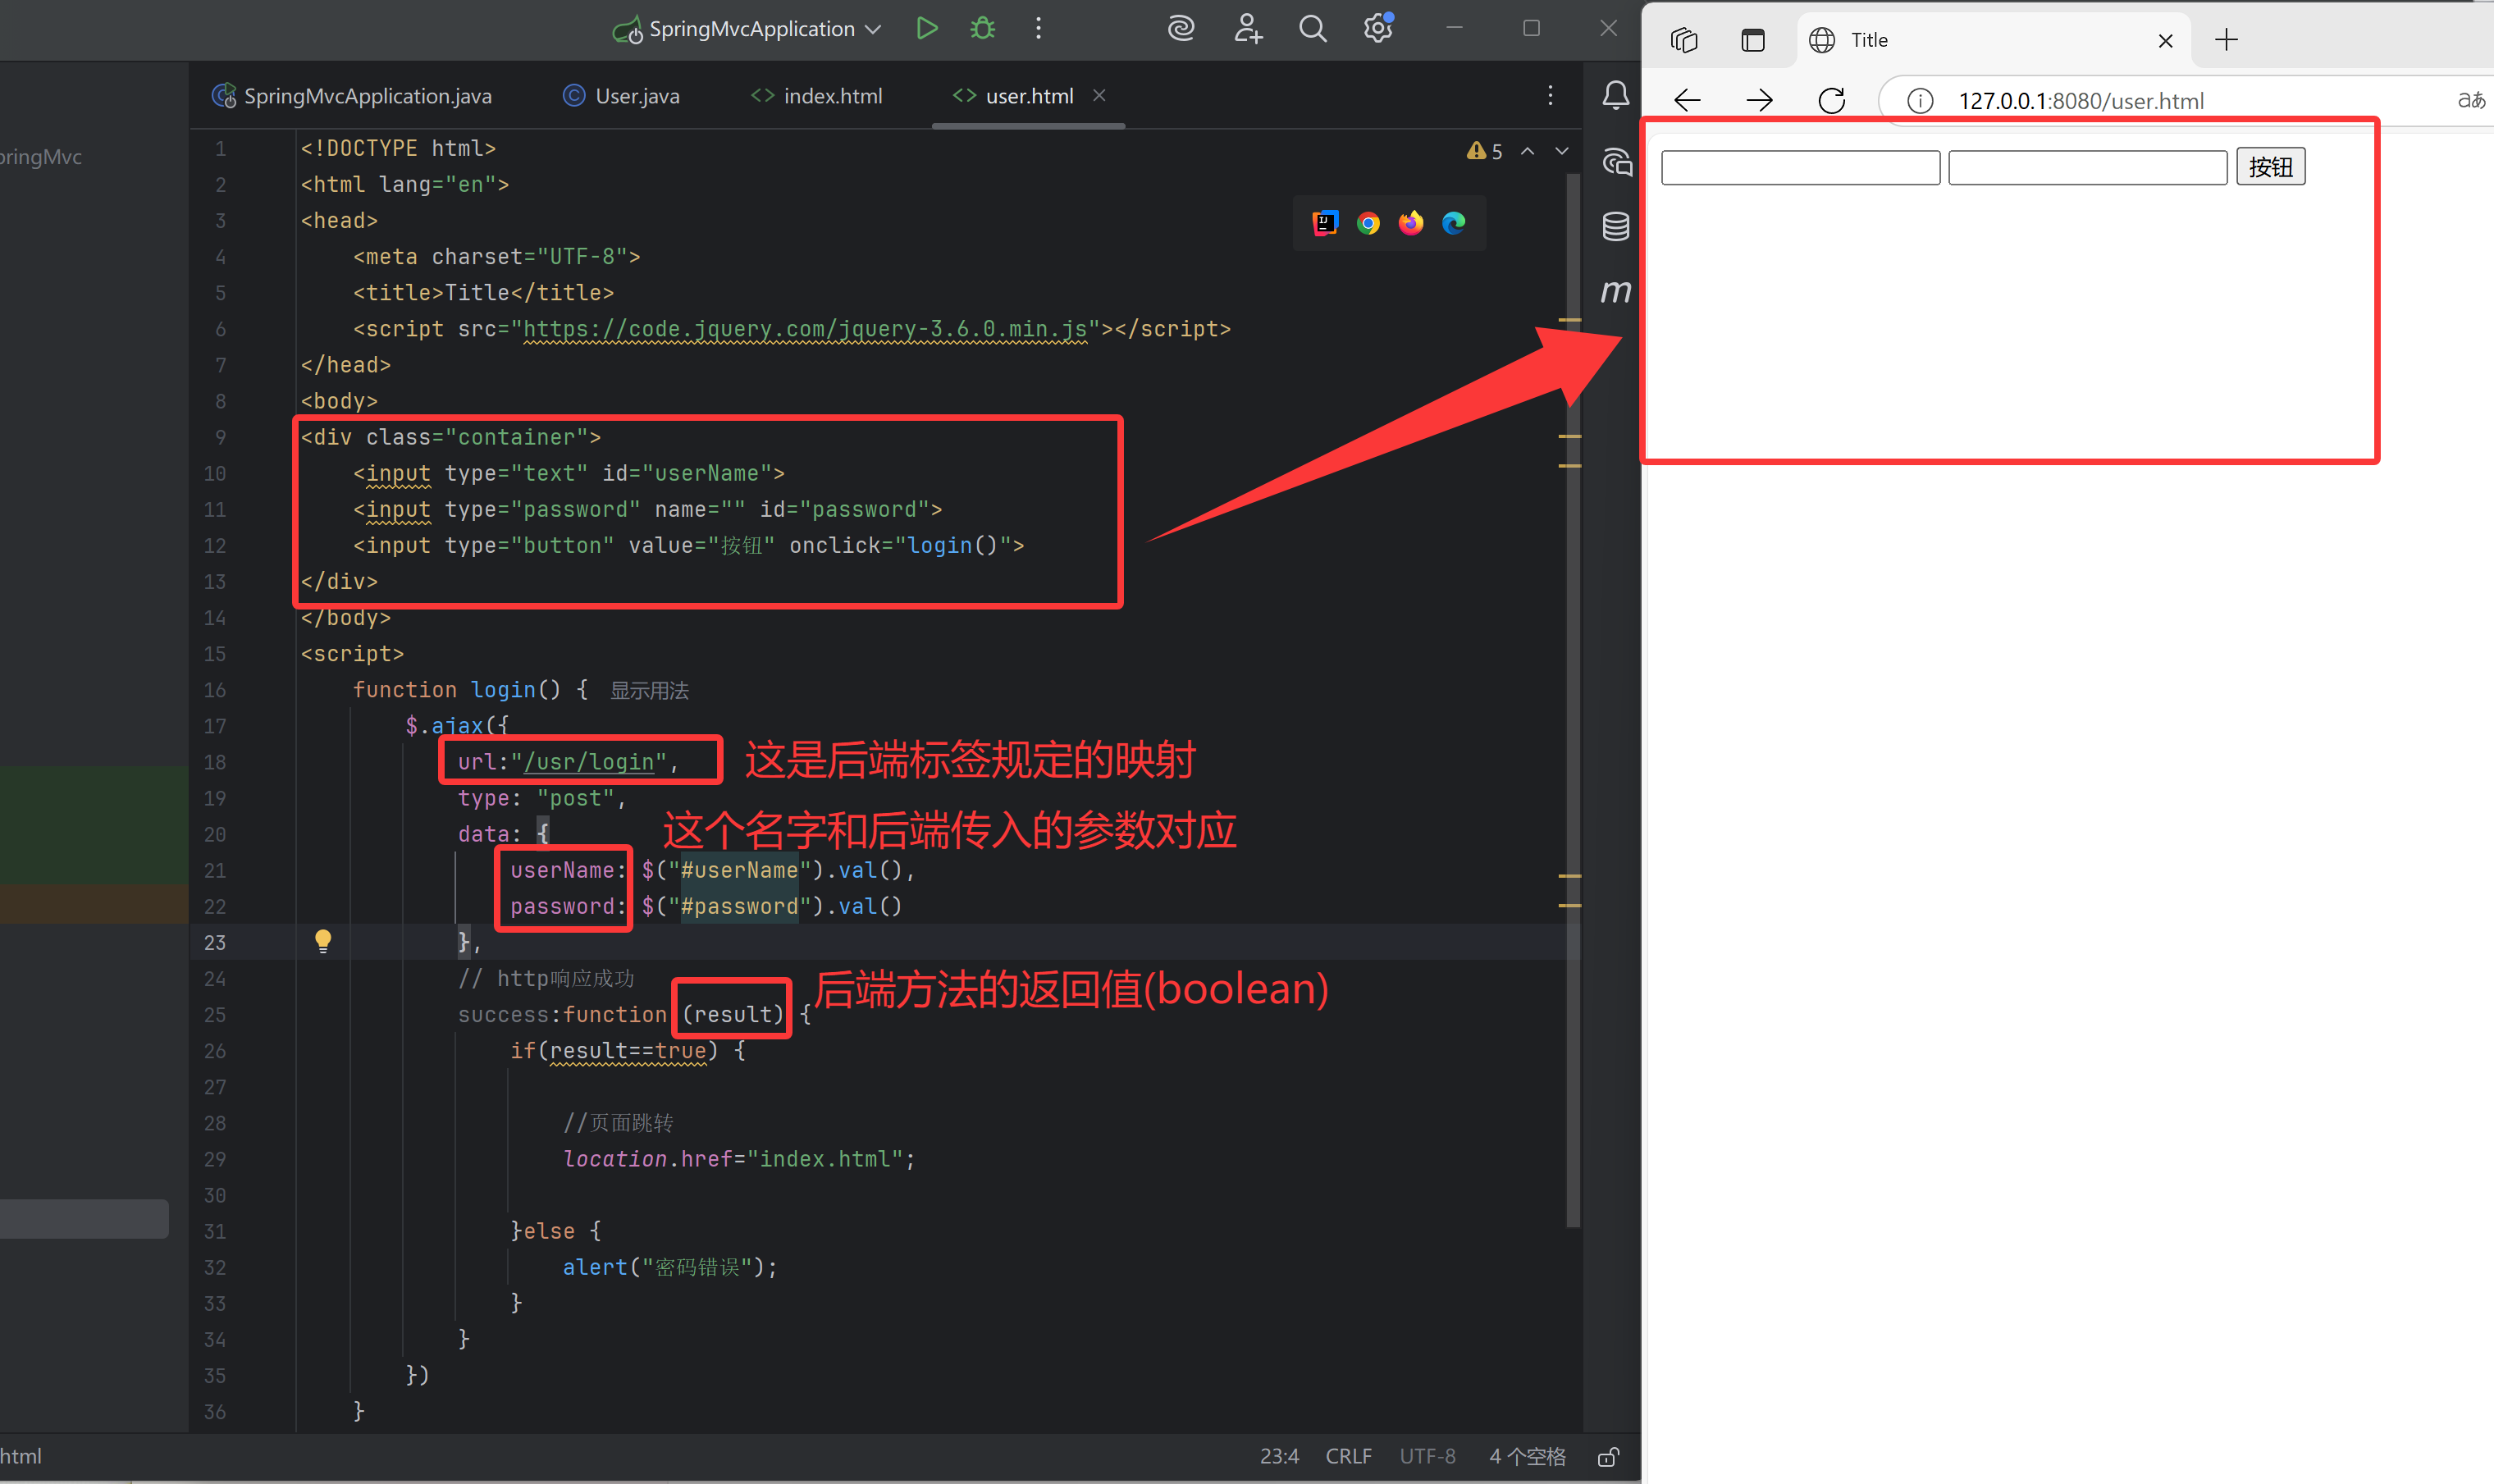This screenshot has width=2494, height=1484.
Task: Click the 按钮 button on web page
Action: click(2270, 167)
